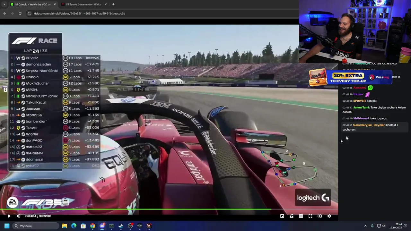This screenshot has height=231, width=411.
Task: Open a new browser tab
Action: pyautogui.click(x=113, y=4)
